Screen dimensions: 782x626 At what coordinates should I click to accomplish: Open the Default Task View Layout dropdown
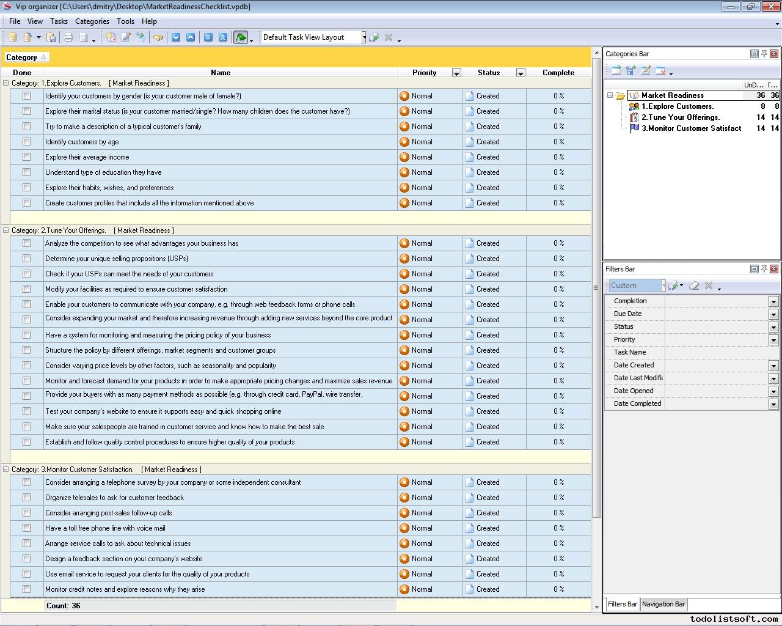[x=364, y=37]
